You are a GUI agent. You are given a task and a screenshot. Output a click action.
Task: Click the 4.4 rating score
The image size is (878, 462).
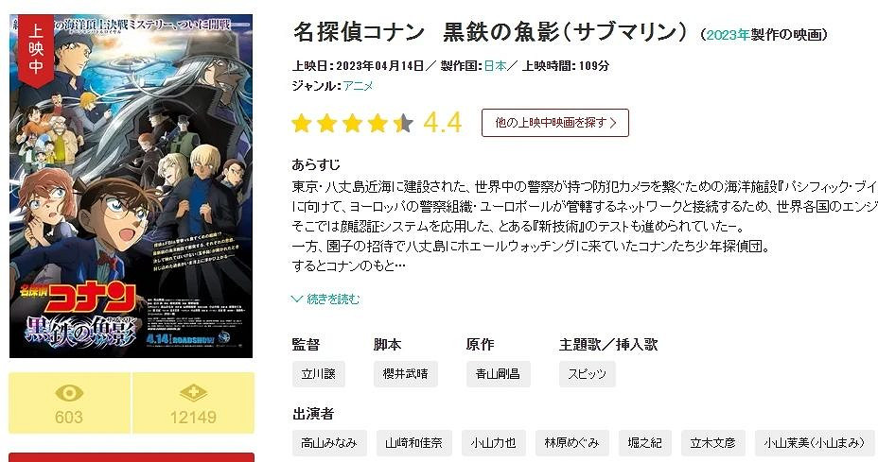point(443,123)
